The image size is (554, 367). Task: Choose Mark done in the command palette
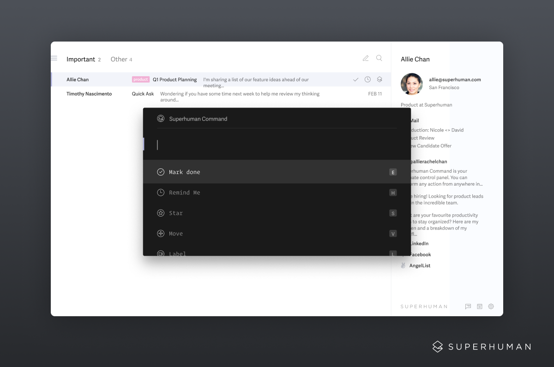click(x=185, y=172)
